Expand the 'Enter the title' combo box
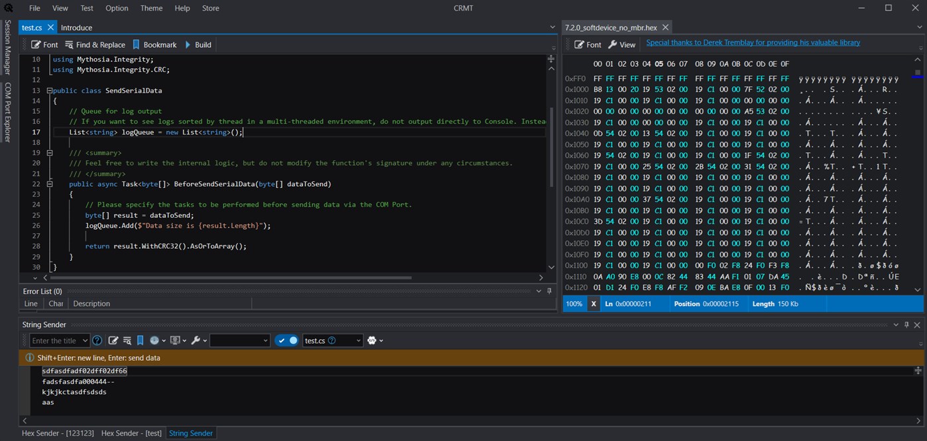Viewport: 927px width, 441px height. (x=85, y=340)
